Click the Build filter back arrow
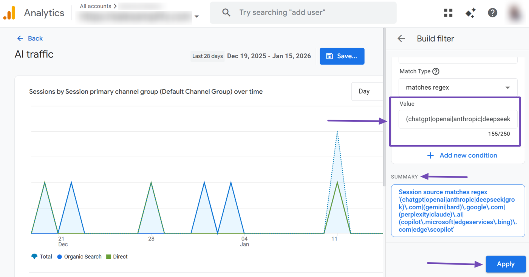This screenshot has width=529, height=277. 401,39
